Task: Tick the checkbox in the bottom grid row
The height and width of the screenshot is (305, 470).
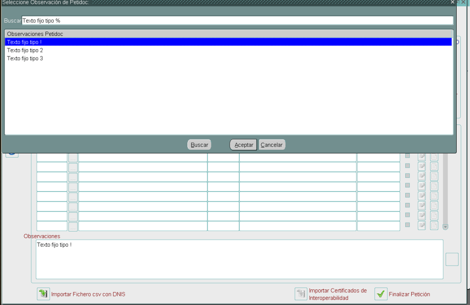Action: coord(407,225)
